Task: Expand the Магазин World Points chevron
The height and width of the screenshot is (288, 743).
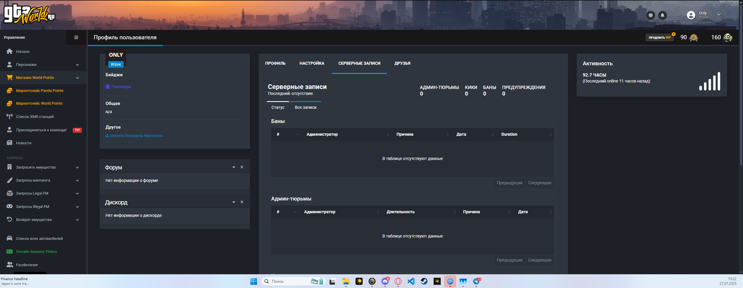Action: (77, 77)
